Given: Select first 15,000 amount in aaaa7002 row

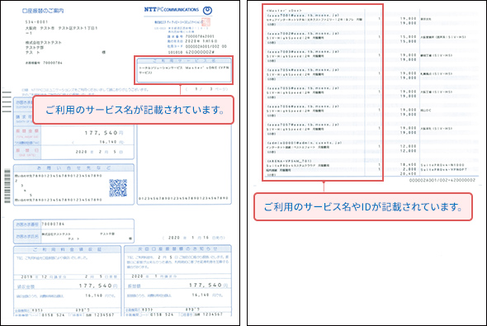Looking at the screenshot, I should click(x=408, y=36).
